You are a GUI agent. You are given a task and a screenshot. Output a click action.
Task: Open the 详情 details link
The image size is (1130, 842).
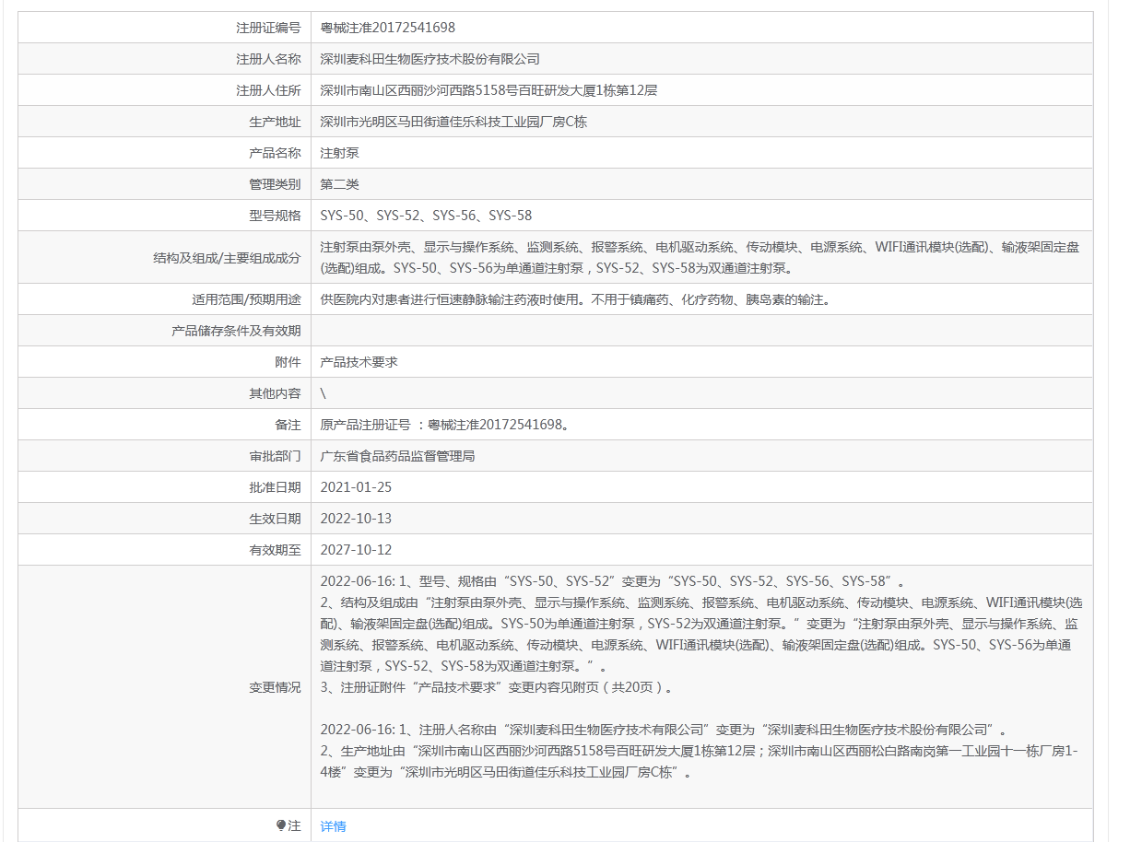pos(333,826)
